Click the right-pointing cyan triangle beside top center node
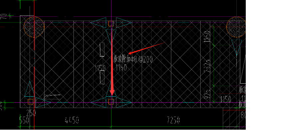 pos(124,23)
